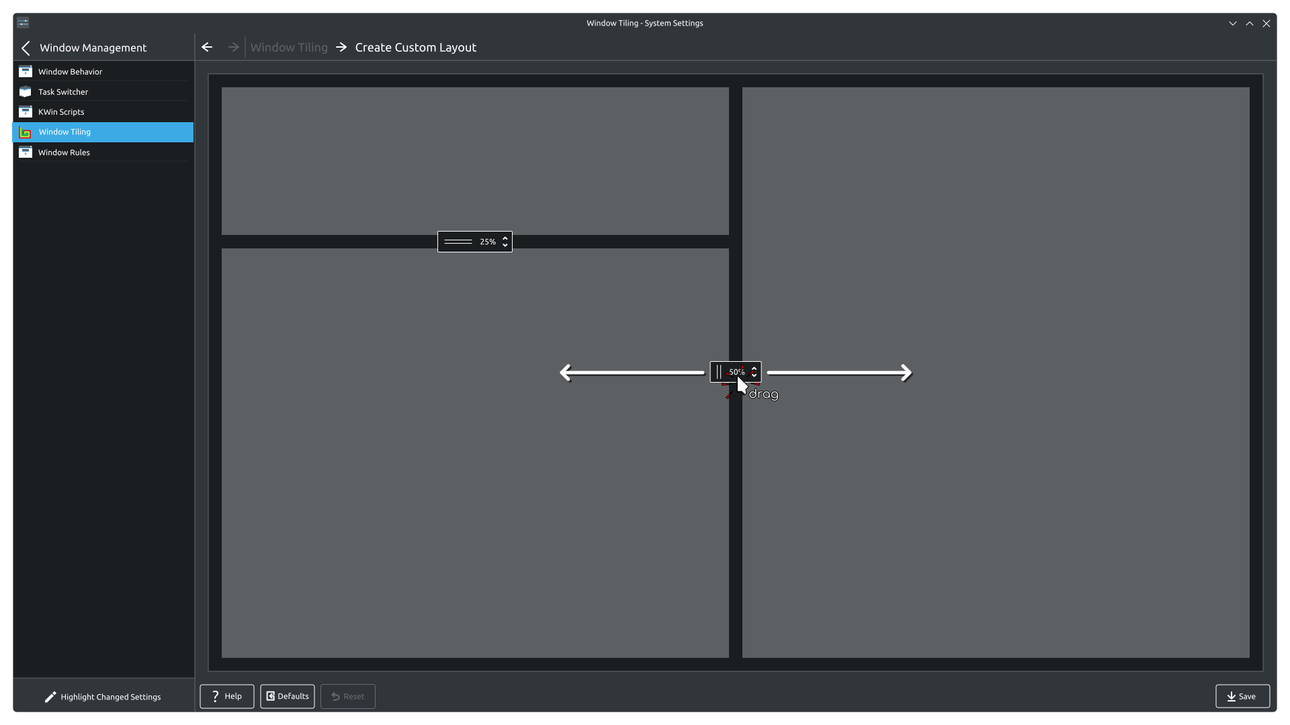Select the top-left tile region
This screenshot has height=725, width=1290.
474,160
